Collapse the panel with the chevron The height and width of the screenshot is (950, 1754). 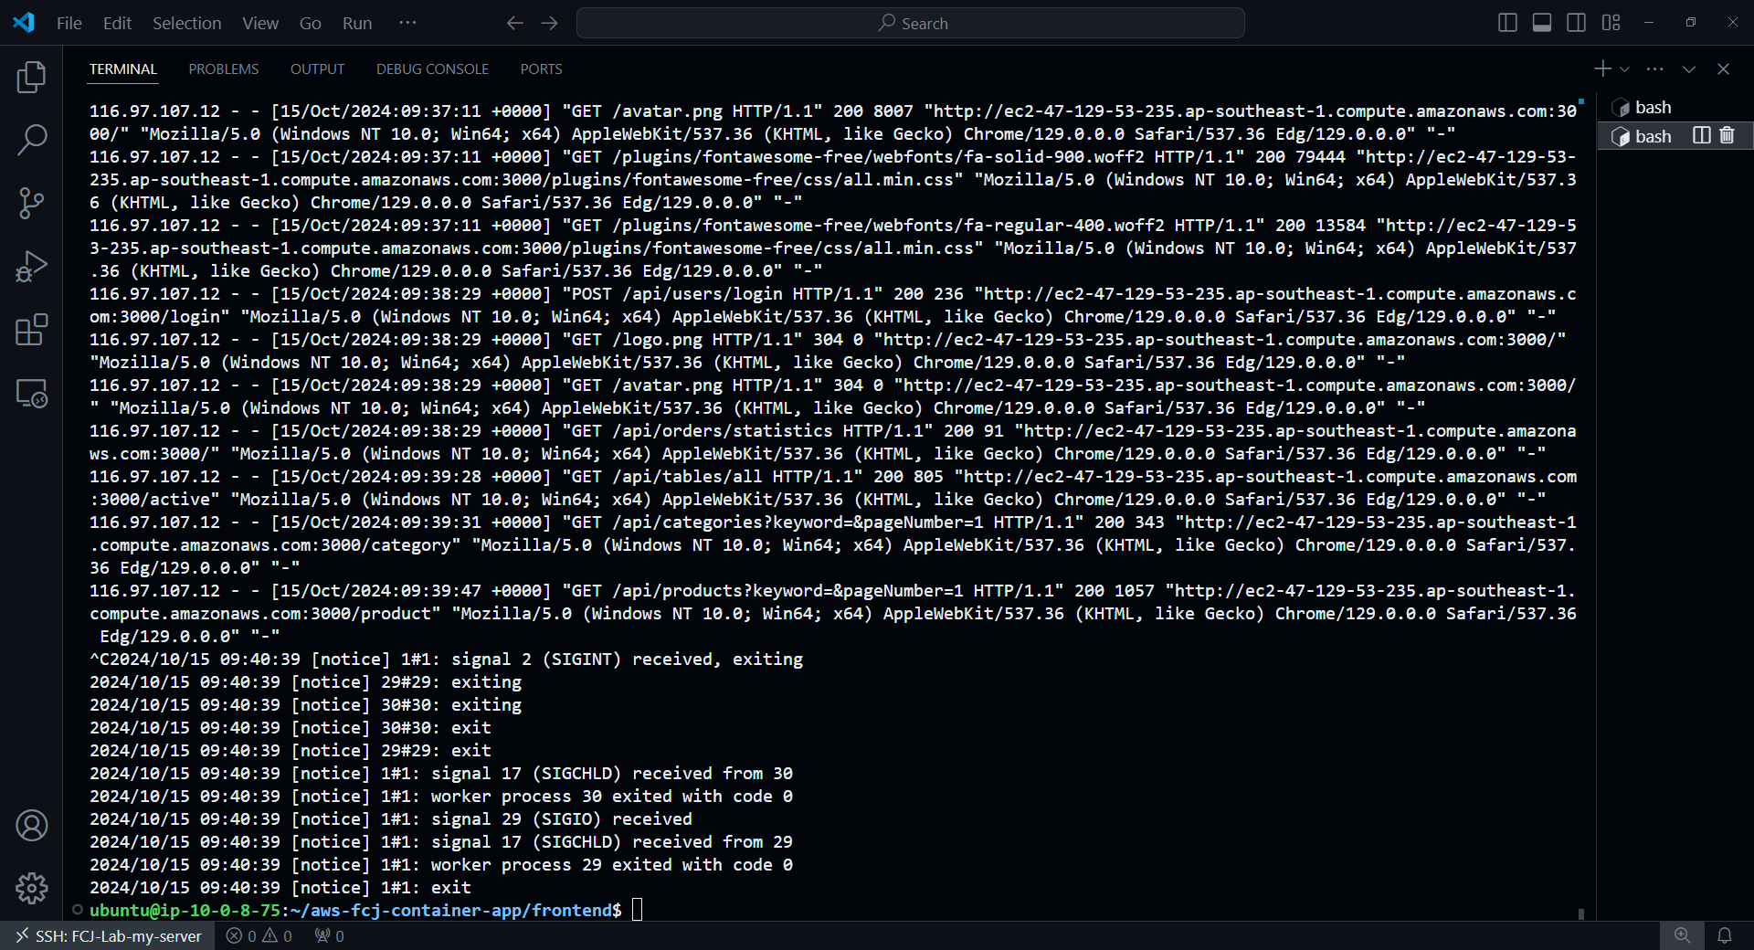1689,69
